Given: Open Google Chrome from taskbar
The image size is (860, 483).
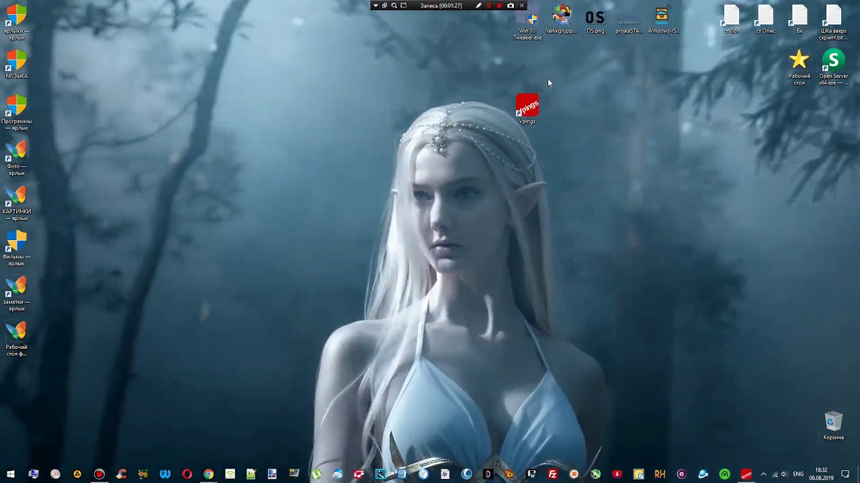Looking at the screenshot, I should tap(209, 474).
